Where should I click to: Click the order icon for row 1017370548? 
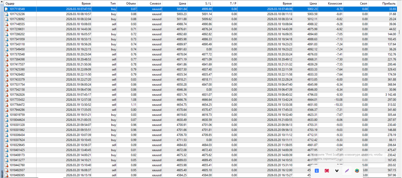pos(6,55)
